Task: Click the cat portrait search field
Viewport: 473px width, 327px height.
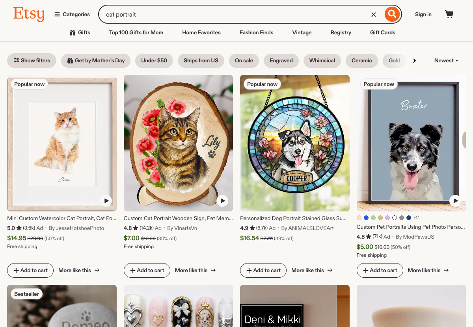Action: (236, 15)
